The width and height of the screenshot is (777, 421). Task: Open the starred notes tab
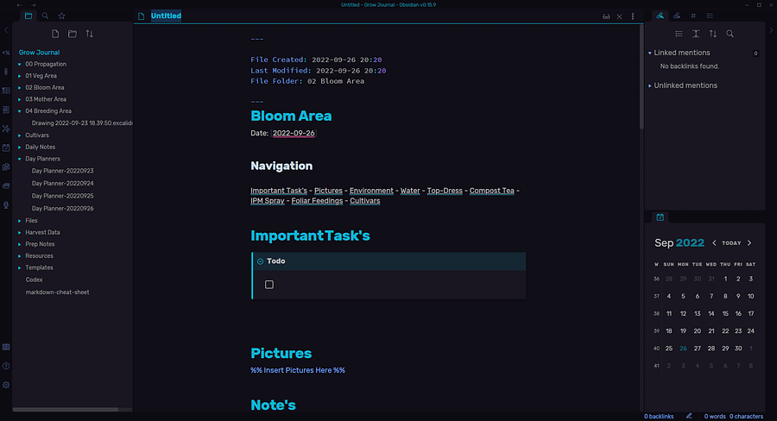coord(62,16)
